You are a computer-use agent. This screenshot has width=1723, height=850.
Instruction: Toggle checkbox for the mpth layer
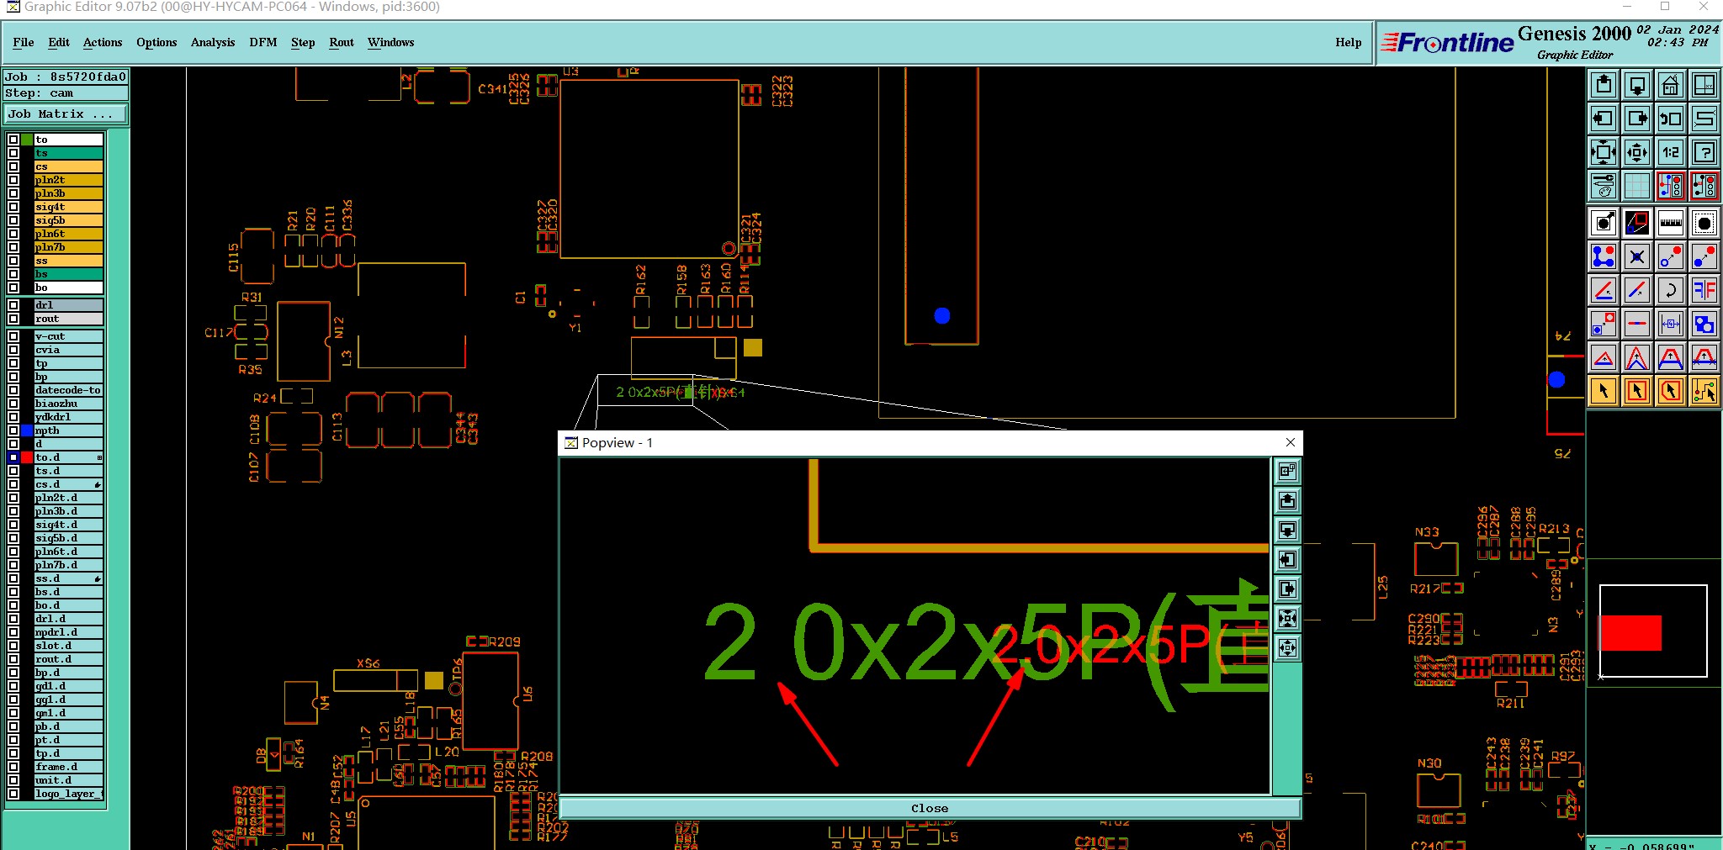click(x=13, y=430)
